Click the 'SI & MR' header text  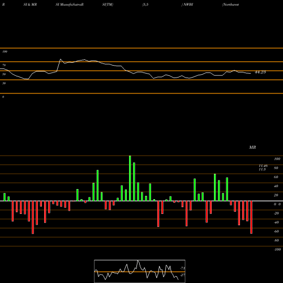(30, 5)
